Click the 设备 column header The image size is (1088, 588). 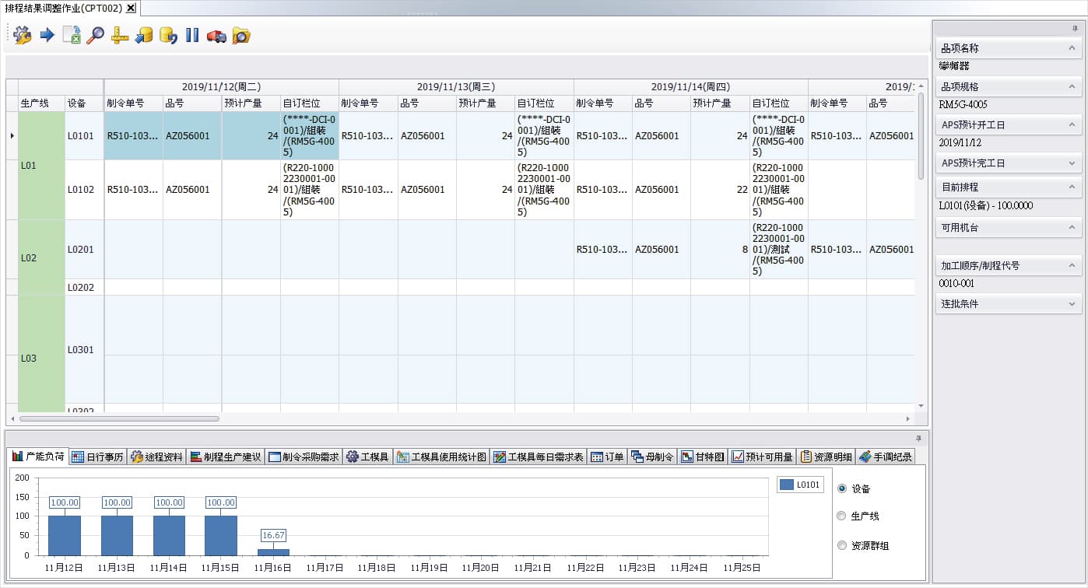[x=84, y=103]
